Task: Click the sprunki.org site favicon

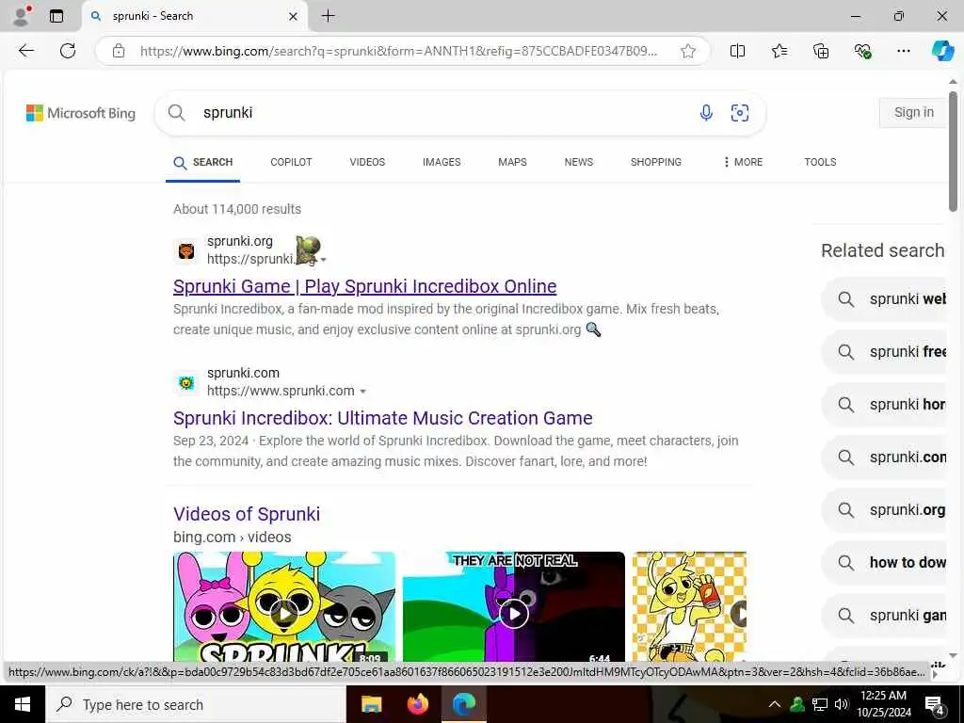Action: [186, 250]
